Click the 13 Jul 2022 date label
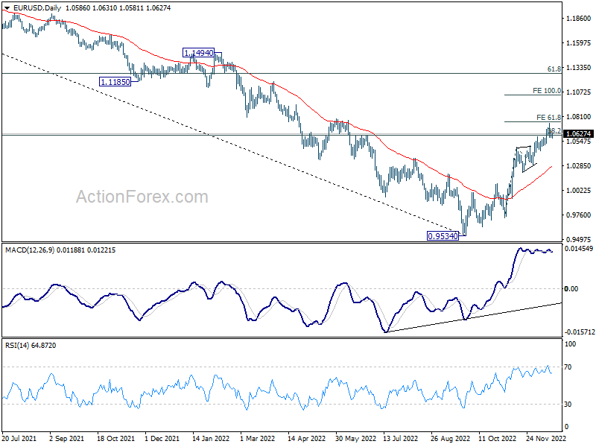Viewport: 596px width, 447px height. 401,439
